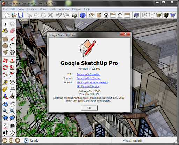The width and height of the screenshot is (179, 145).
Task: Switch to Hidden Line style
Action: pyautogui.click(x=152, y=15)
